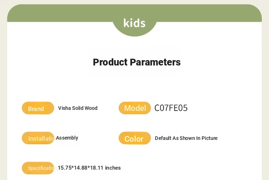Screen dimensions: 269x180
Task: Select the Brand label pill
Action: pos(38,108)
